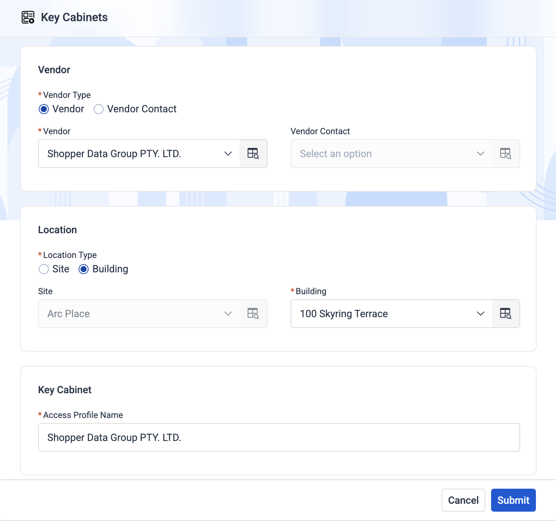Click into the Access Profile Name field

(279, 437)
